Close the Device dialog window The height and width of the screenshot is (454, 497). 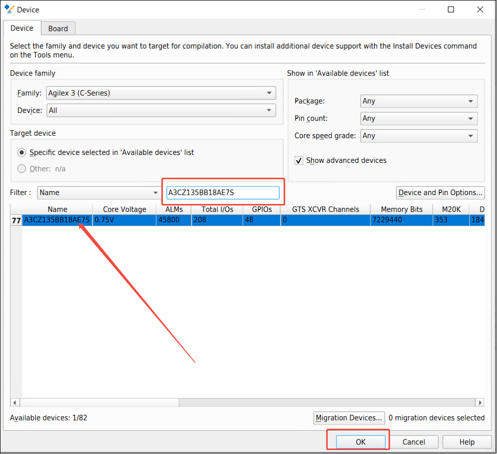(480, 10)
